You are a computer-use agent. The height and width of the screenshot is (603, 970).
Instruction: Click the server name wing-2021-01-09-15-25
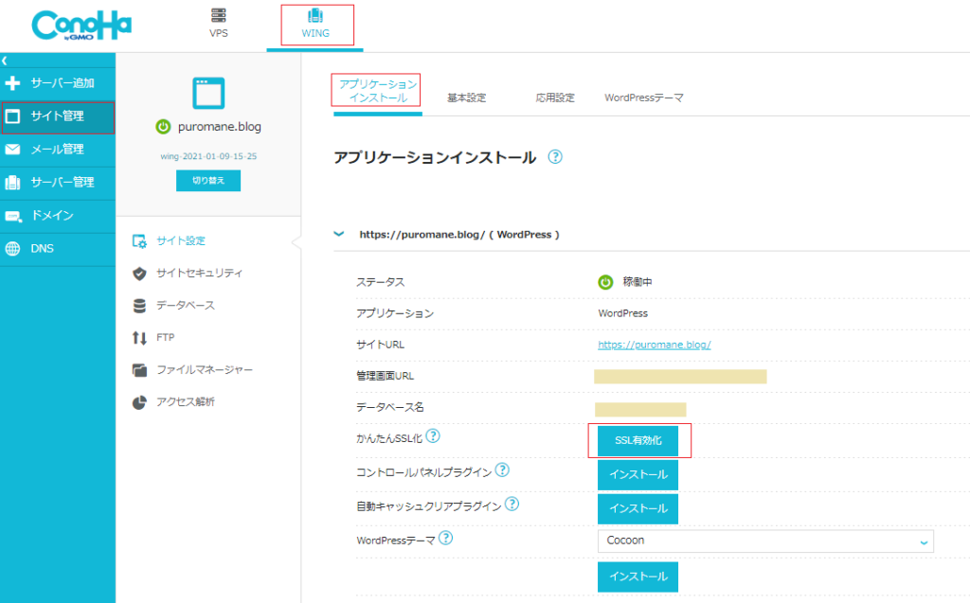[208, 156]
